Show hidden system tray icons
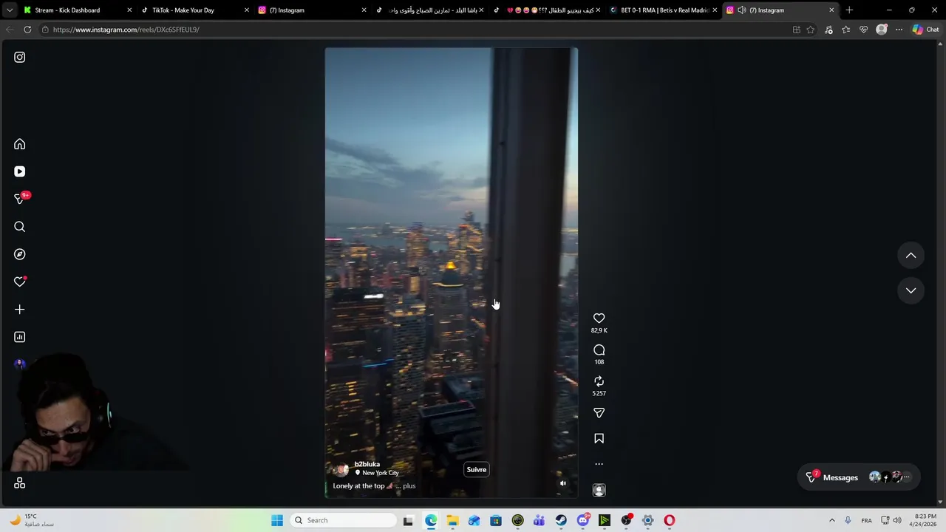This screenshot has width=946, height=532. 832,520
